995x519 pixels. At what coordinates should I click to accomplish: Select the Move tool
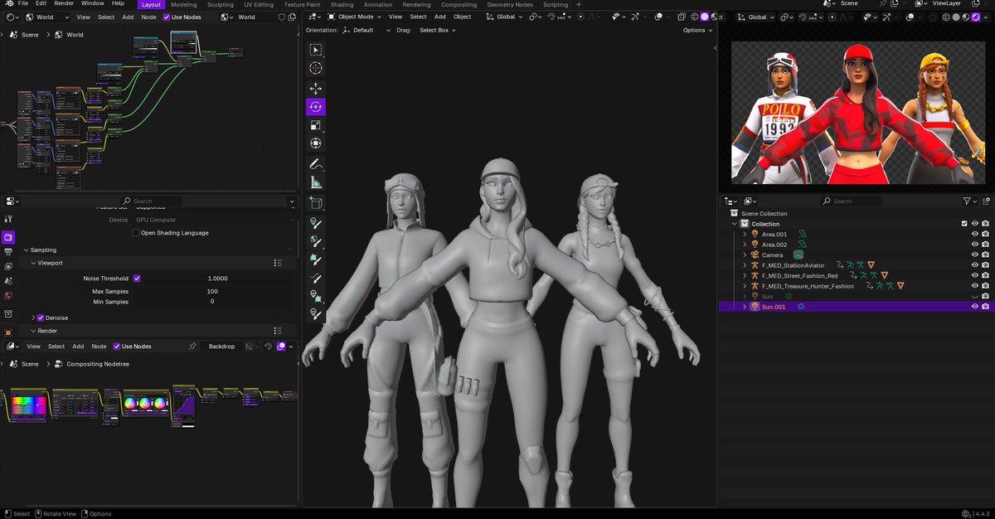tap(315, 88)
